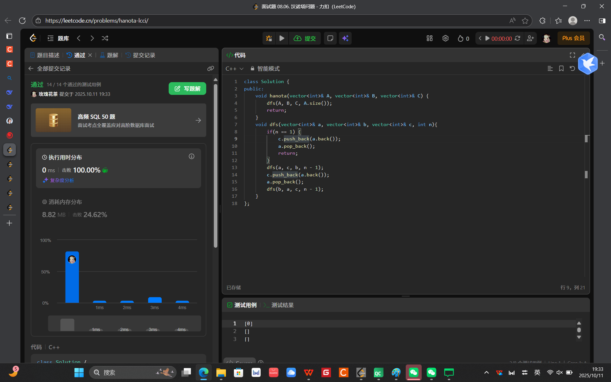This screenshot has width=611, height=382.
Task: Click the run code play icon
Action: 282,38
